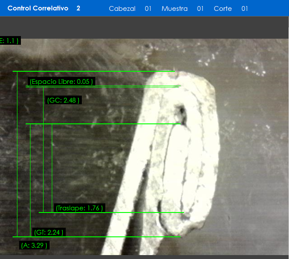Click the GT: 2.24 measurement label

(x=49, y=232)
